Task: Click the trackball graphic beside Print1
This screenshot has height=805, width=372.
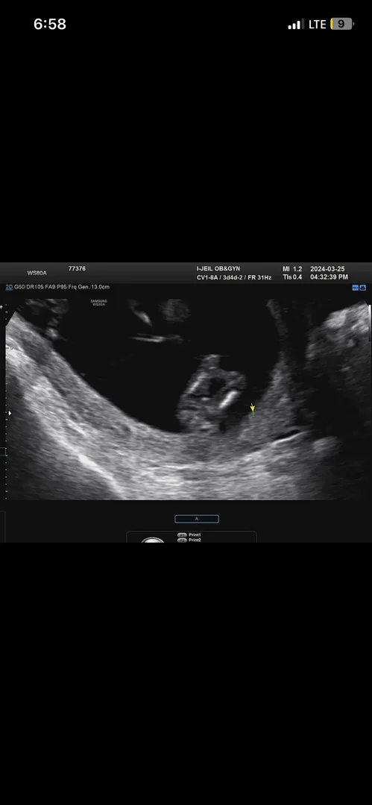Action: click(153, 540)
